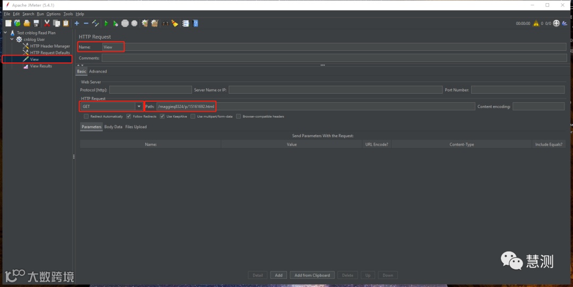Enable Browser-compatible headers checkbox
Viewport: 573px width, 287px height.
pyautogui.click(x=239, y=116)
